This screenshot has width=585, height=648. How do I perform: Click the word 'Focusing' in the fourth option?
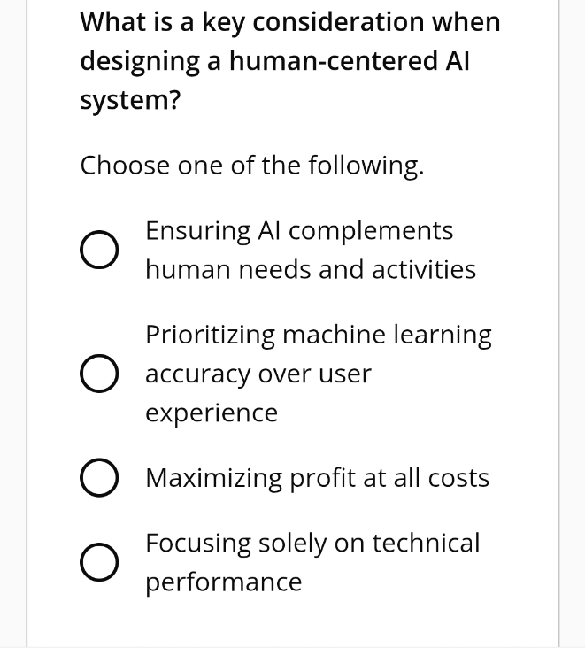[198, 544]
